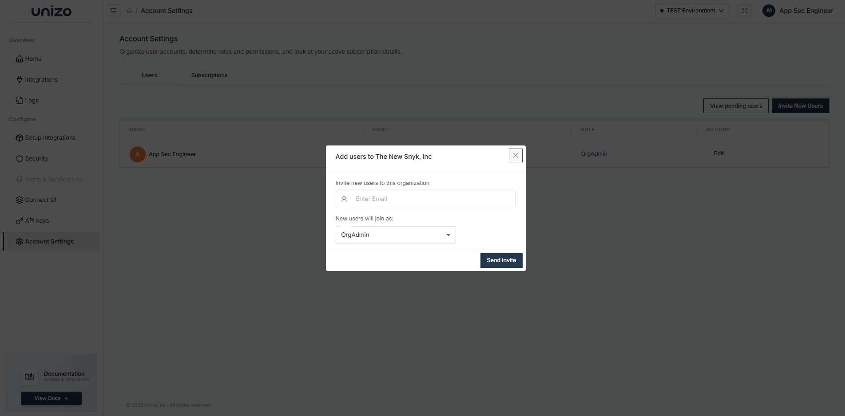Select Integrations from the sidebar
This screenshot has height=416, width=845.
[41, 79]
